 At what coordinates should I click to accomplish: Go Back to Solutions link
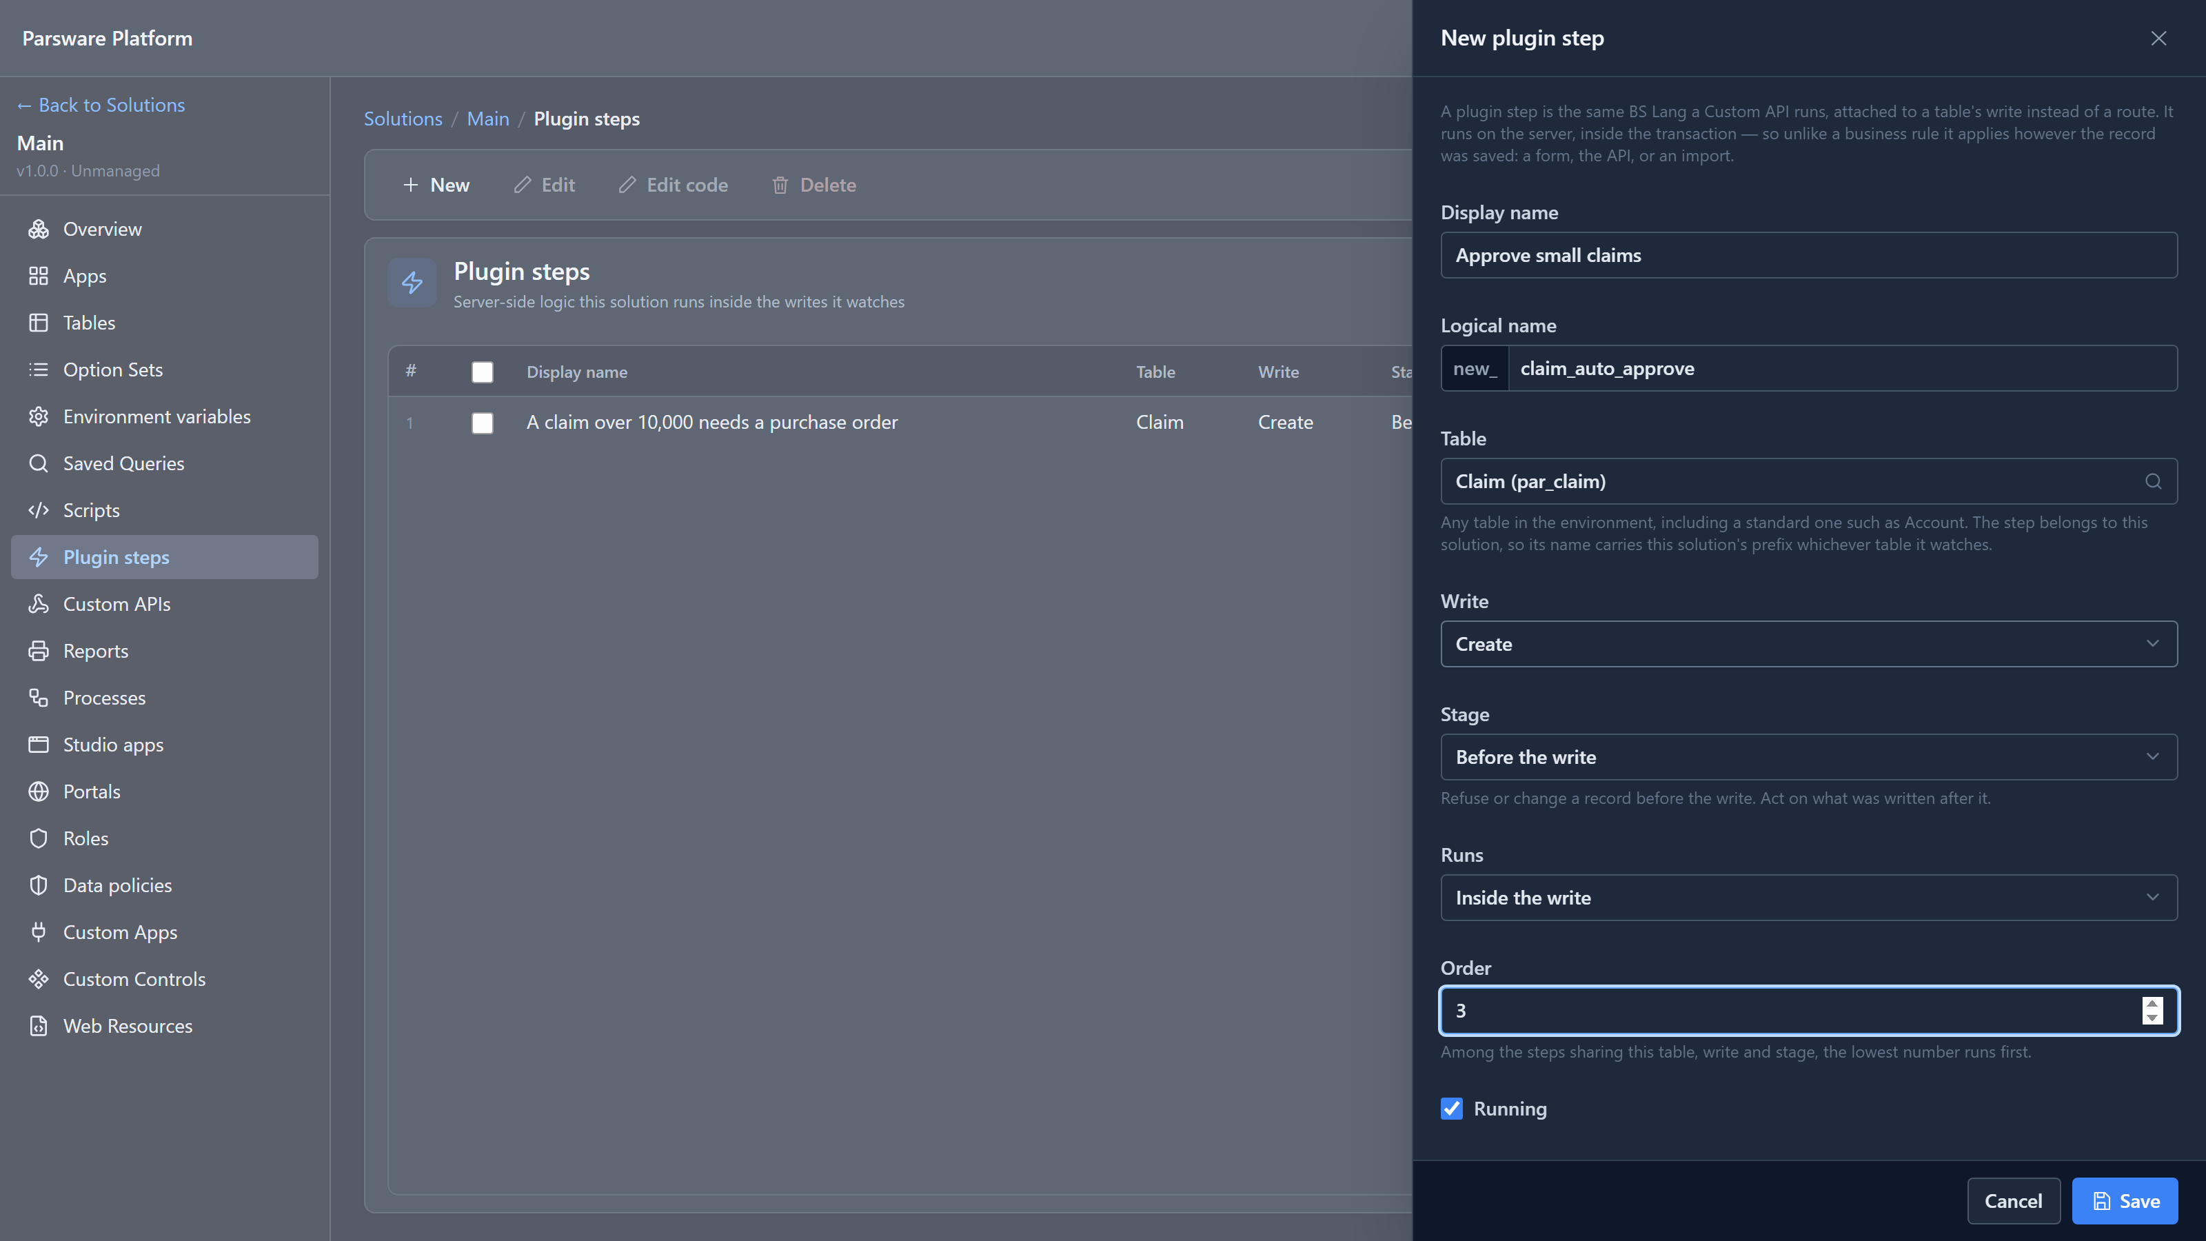point(101,105)
